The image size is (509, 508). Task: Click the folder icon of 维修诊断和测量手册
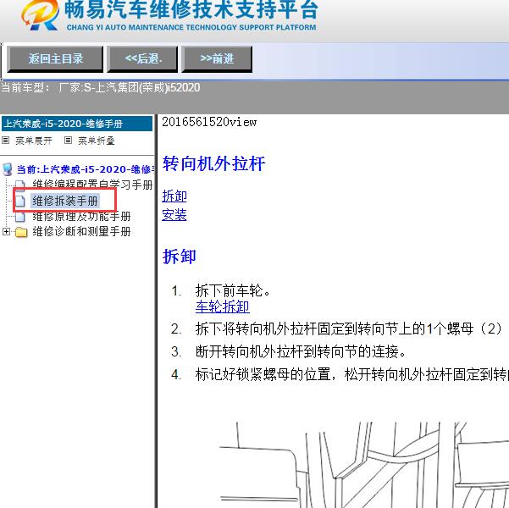pyautogui.click(x=21, y=232)
